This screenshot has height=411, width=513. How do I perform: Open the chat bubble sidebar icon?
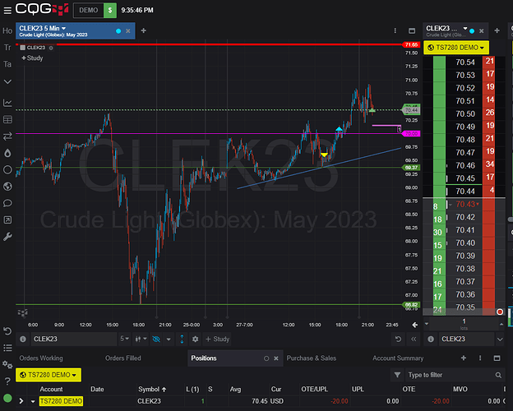coord(7,203)
